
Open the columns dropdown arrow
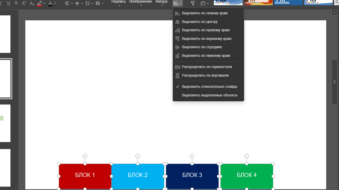click(102, 3)
